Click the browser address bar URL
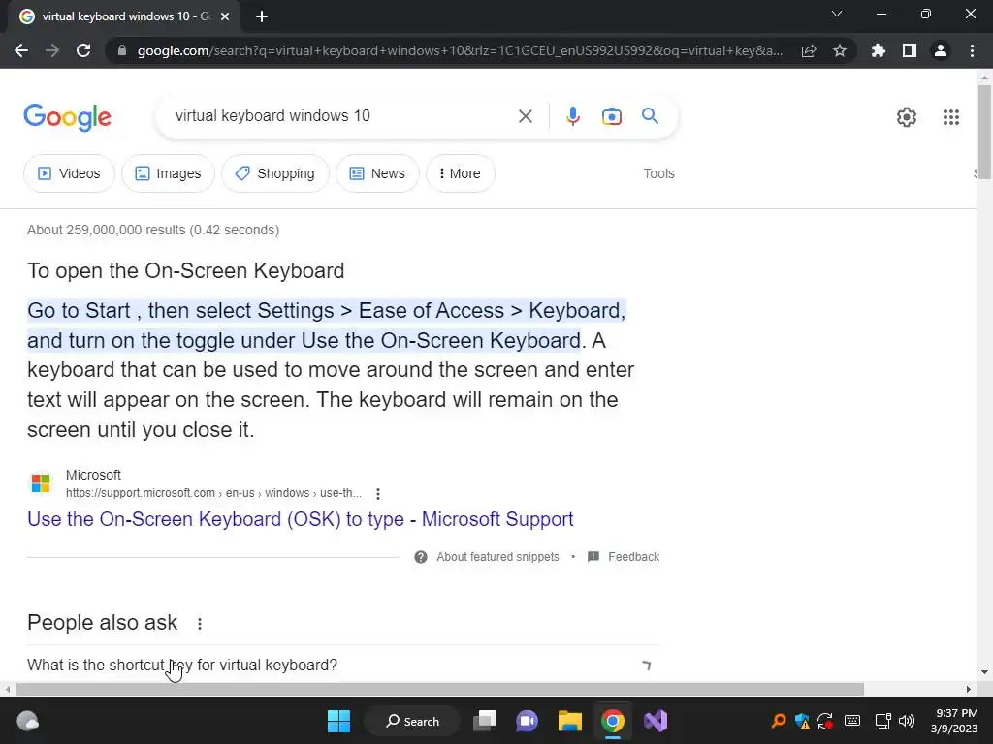 460,50
